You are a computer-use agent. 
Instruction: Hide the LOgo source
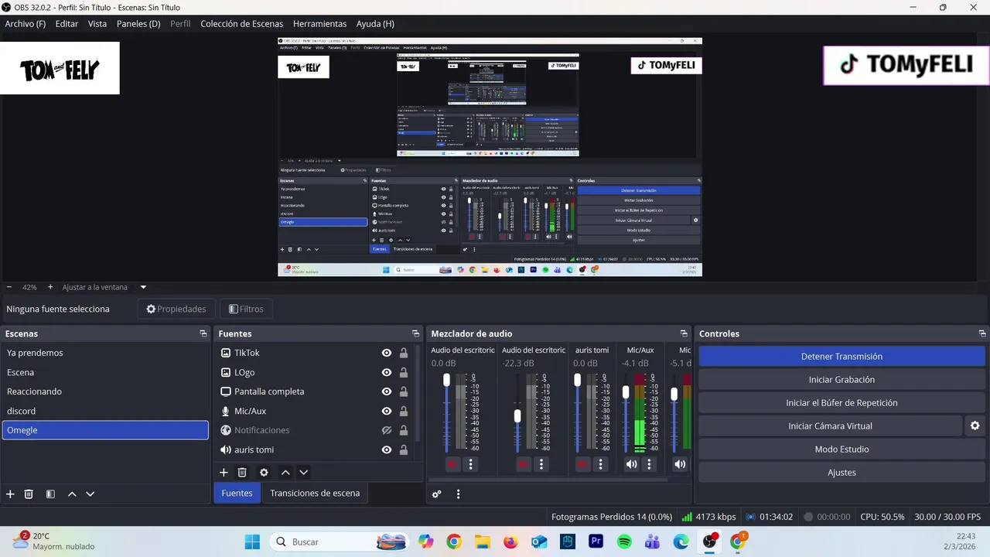[386, 372]
